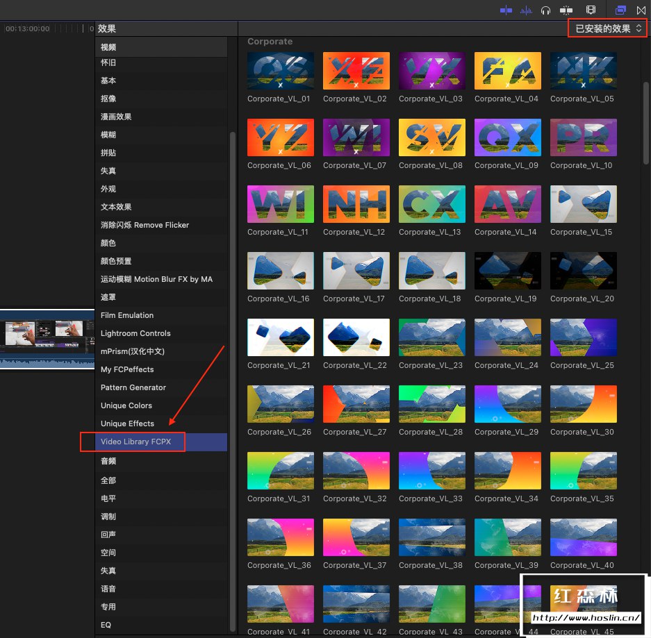Screen dimensions: 651x638
Task: Select the 遮罩 effects category
Action: click(161, 297)
